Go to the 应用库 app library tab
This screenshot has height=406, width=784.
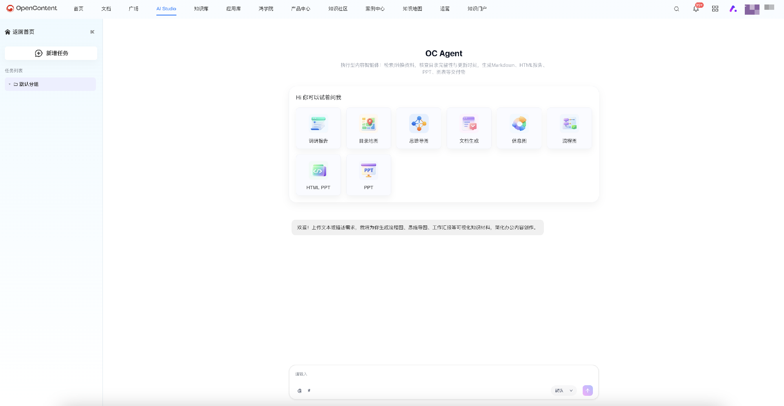point(234,9)
